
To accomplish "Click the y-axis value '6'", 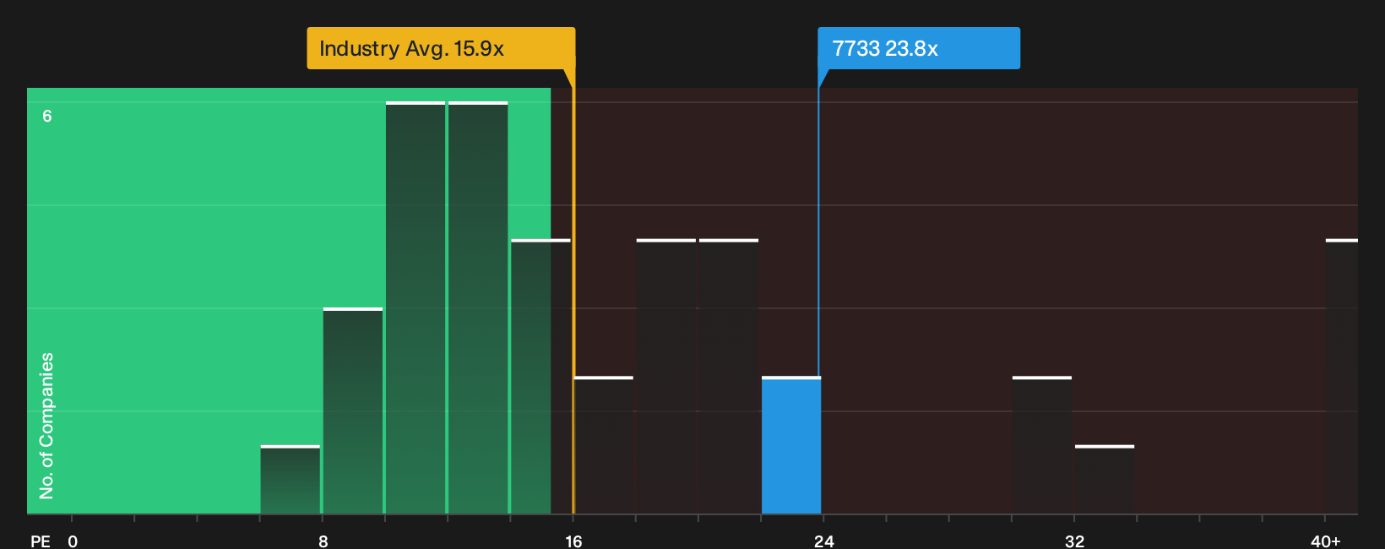I will 47,117.
